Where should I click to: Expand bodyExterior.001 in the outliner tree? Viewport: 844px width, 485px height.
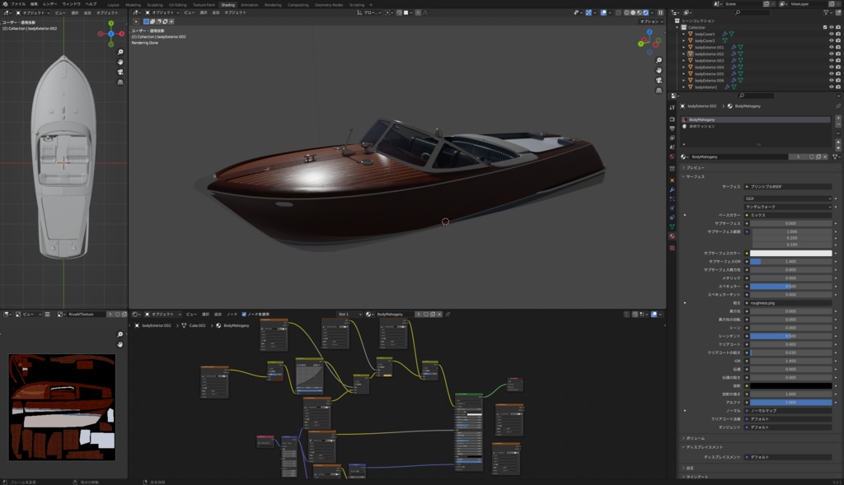coord(683,47)
